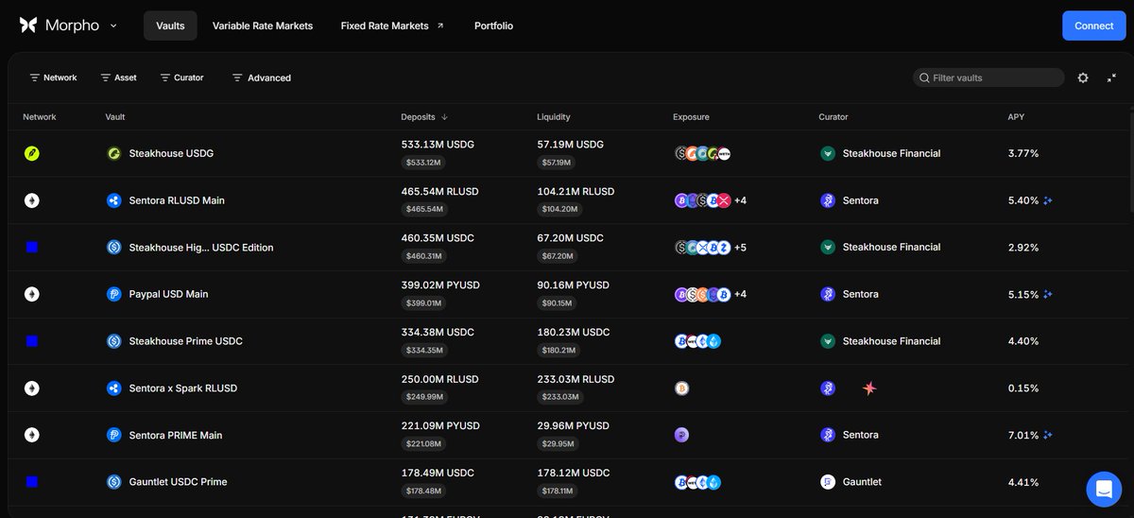
Task: Expand the Advanced filters
Action: click(x=262, y=78)
